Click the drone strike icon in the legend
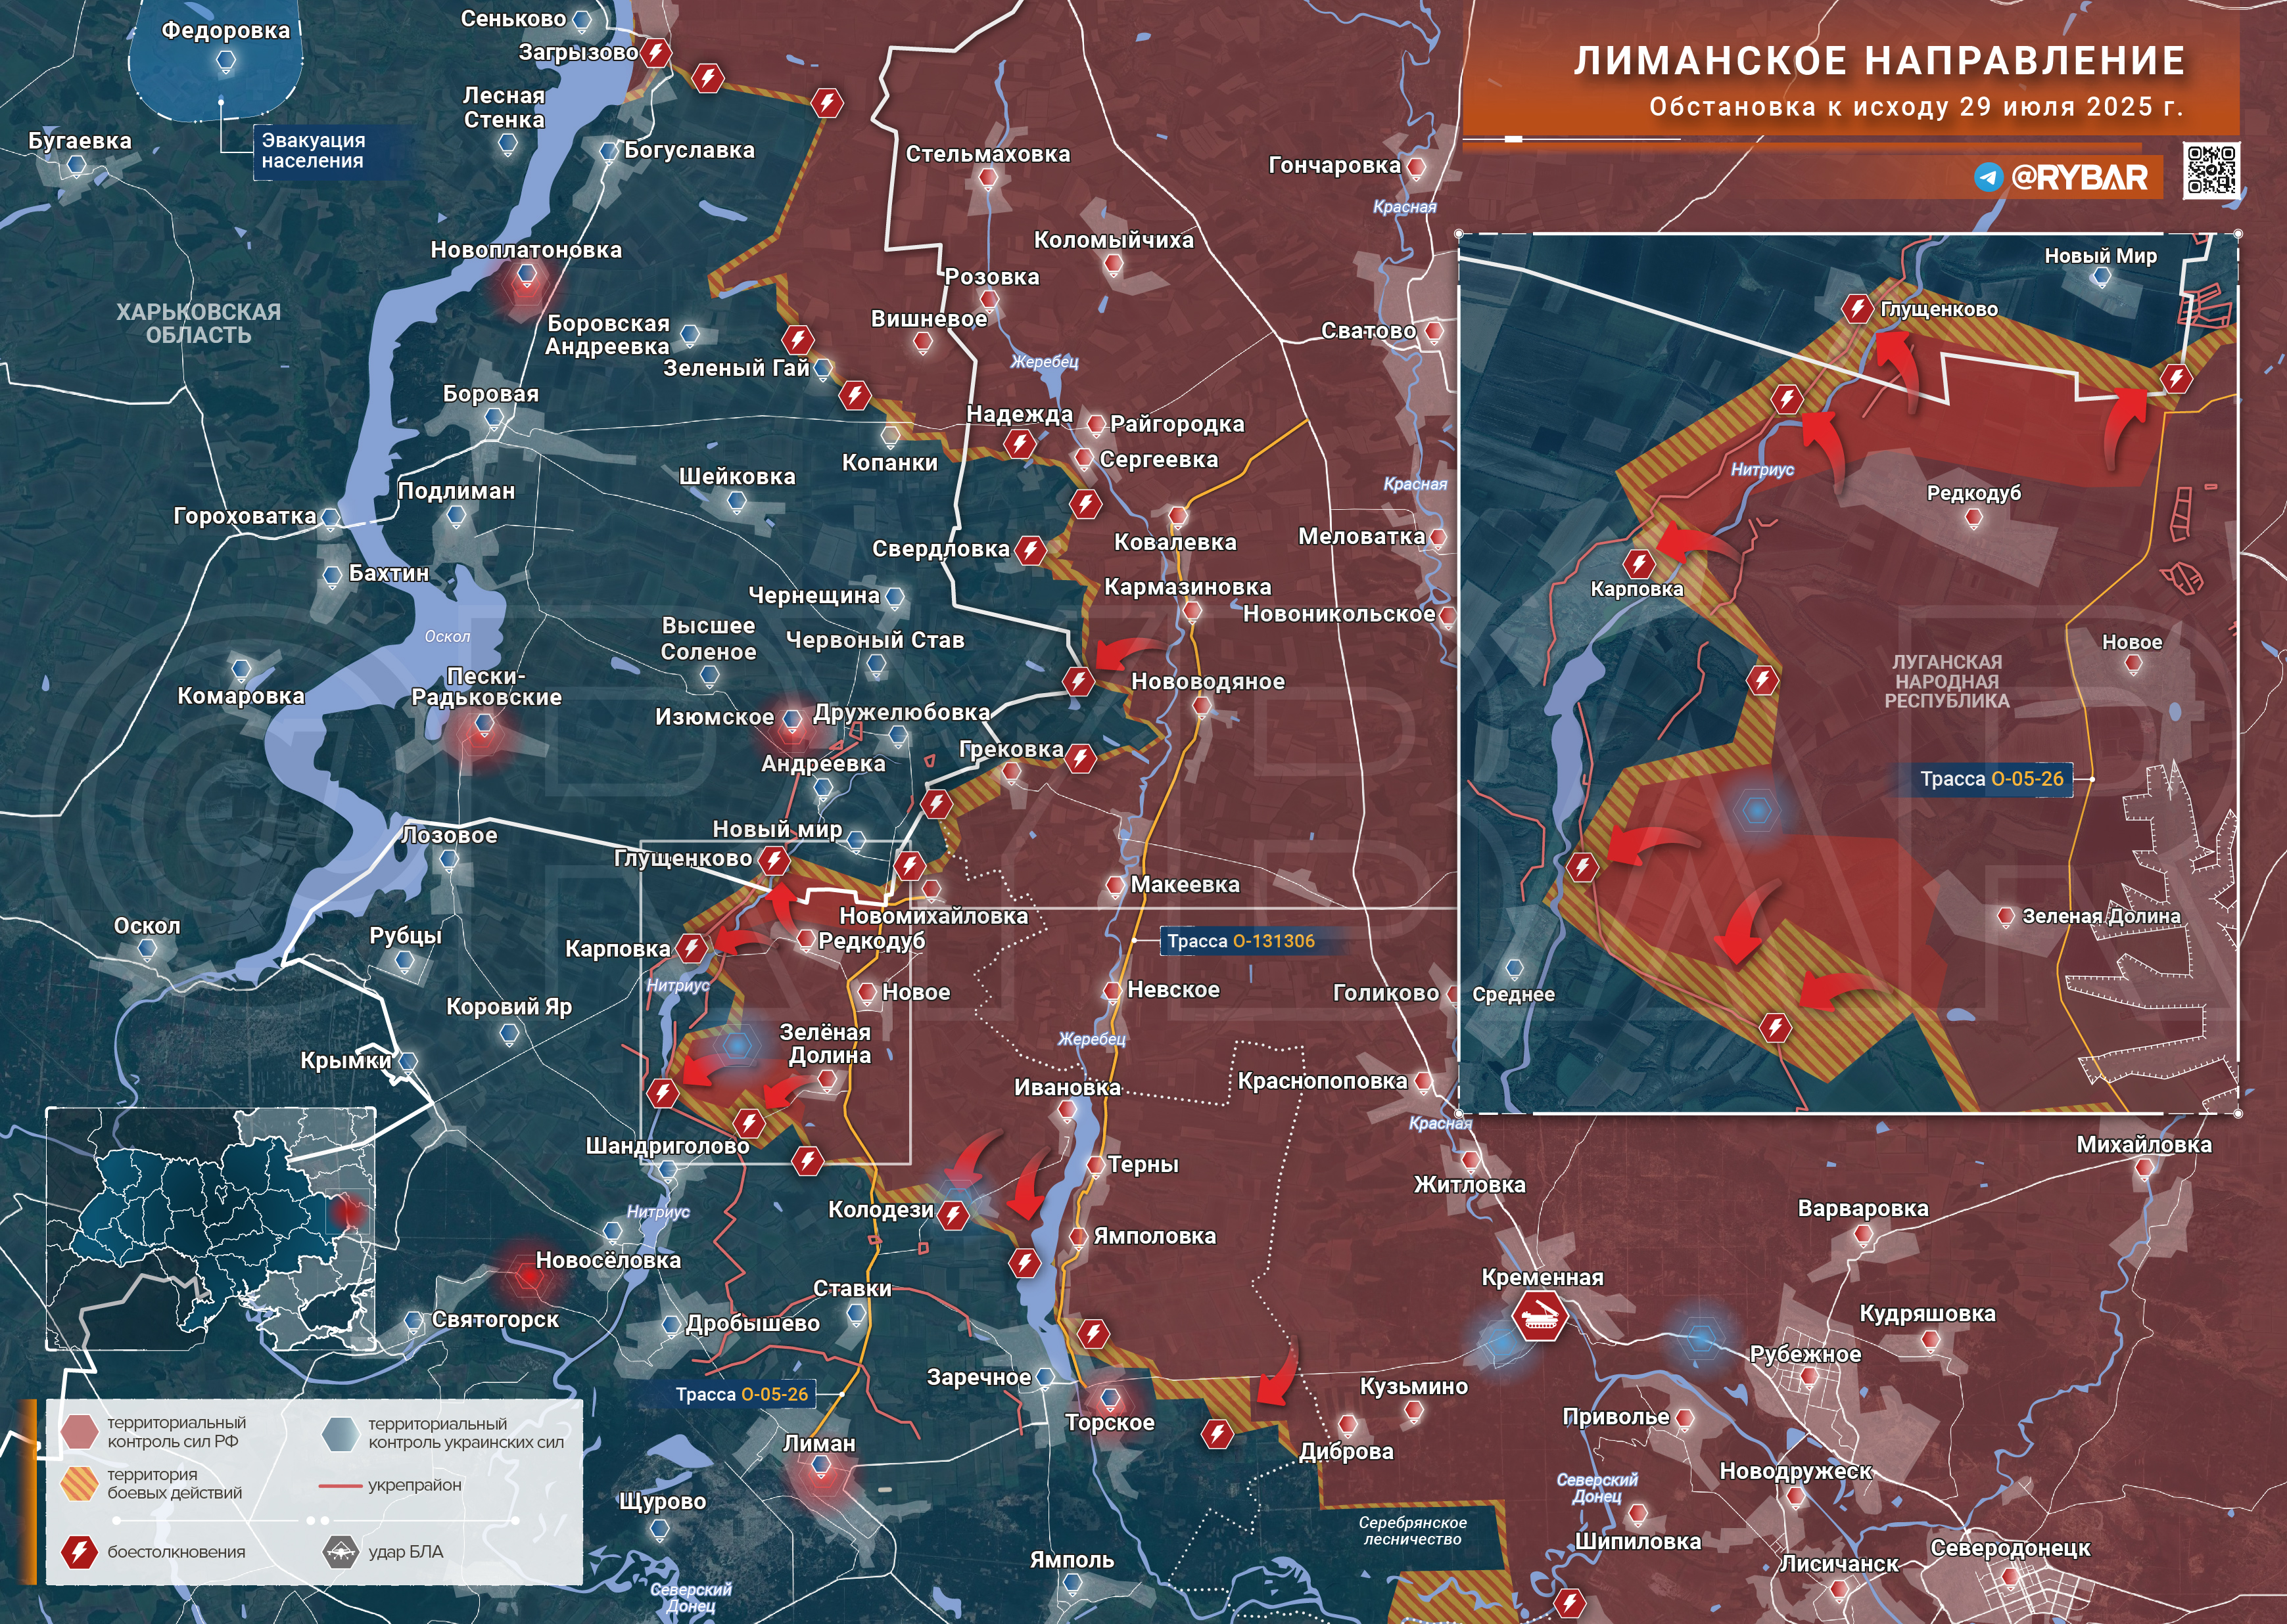Viewport: 2287px width, 1624px height. [340, 1552]
